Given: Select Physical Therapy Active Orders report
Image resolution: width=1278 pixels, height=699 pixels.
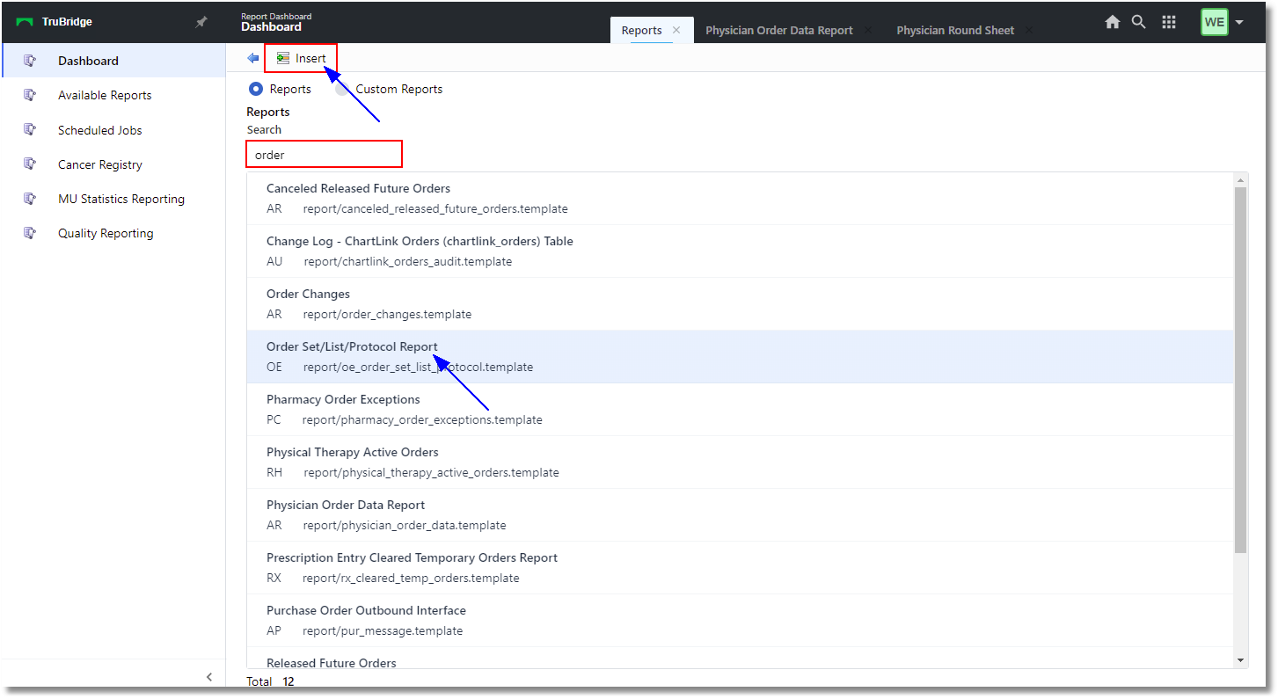Looking at the screenshot, I should click(740, 462).
